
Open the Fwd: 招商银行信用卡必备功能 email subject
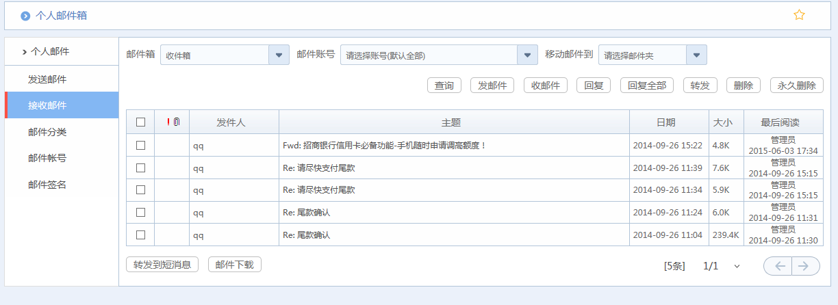(x=384, y=145)
